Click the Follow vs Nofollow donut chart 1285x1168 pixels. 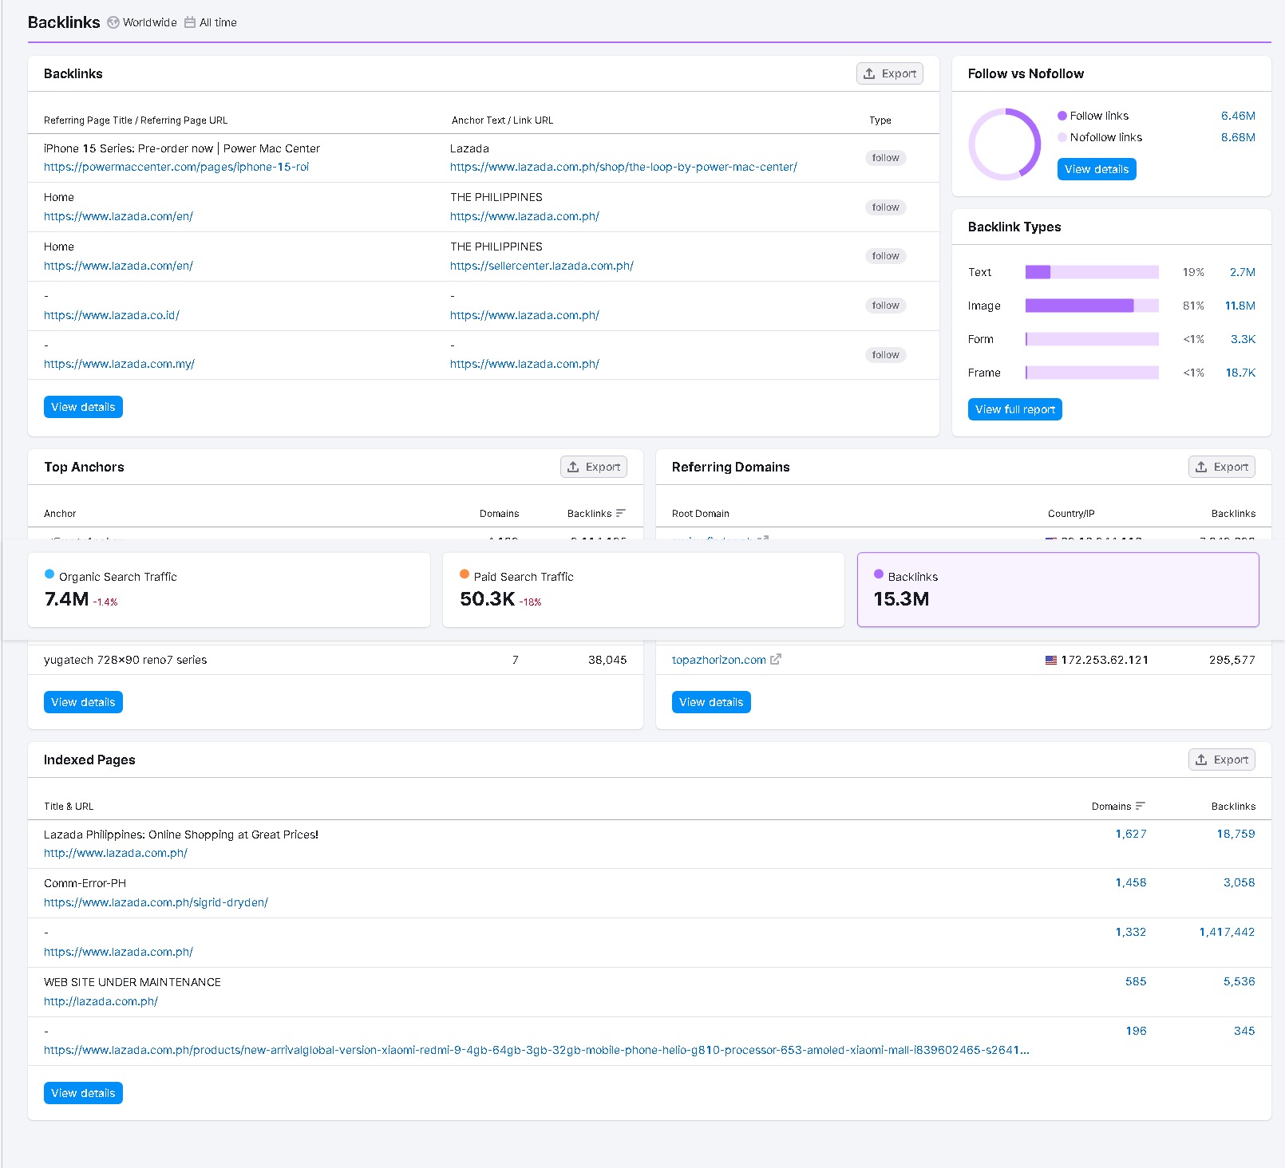tap(1005, 144)
